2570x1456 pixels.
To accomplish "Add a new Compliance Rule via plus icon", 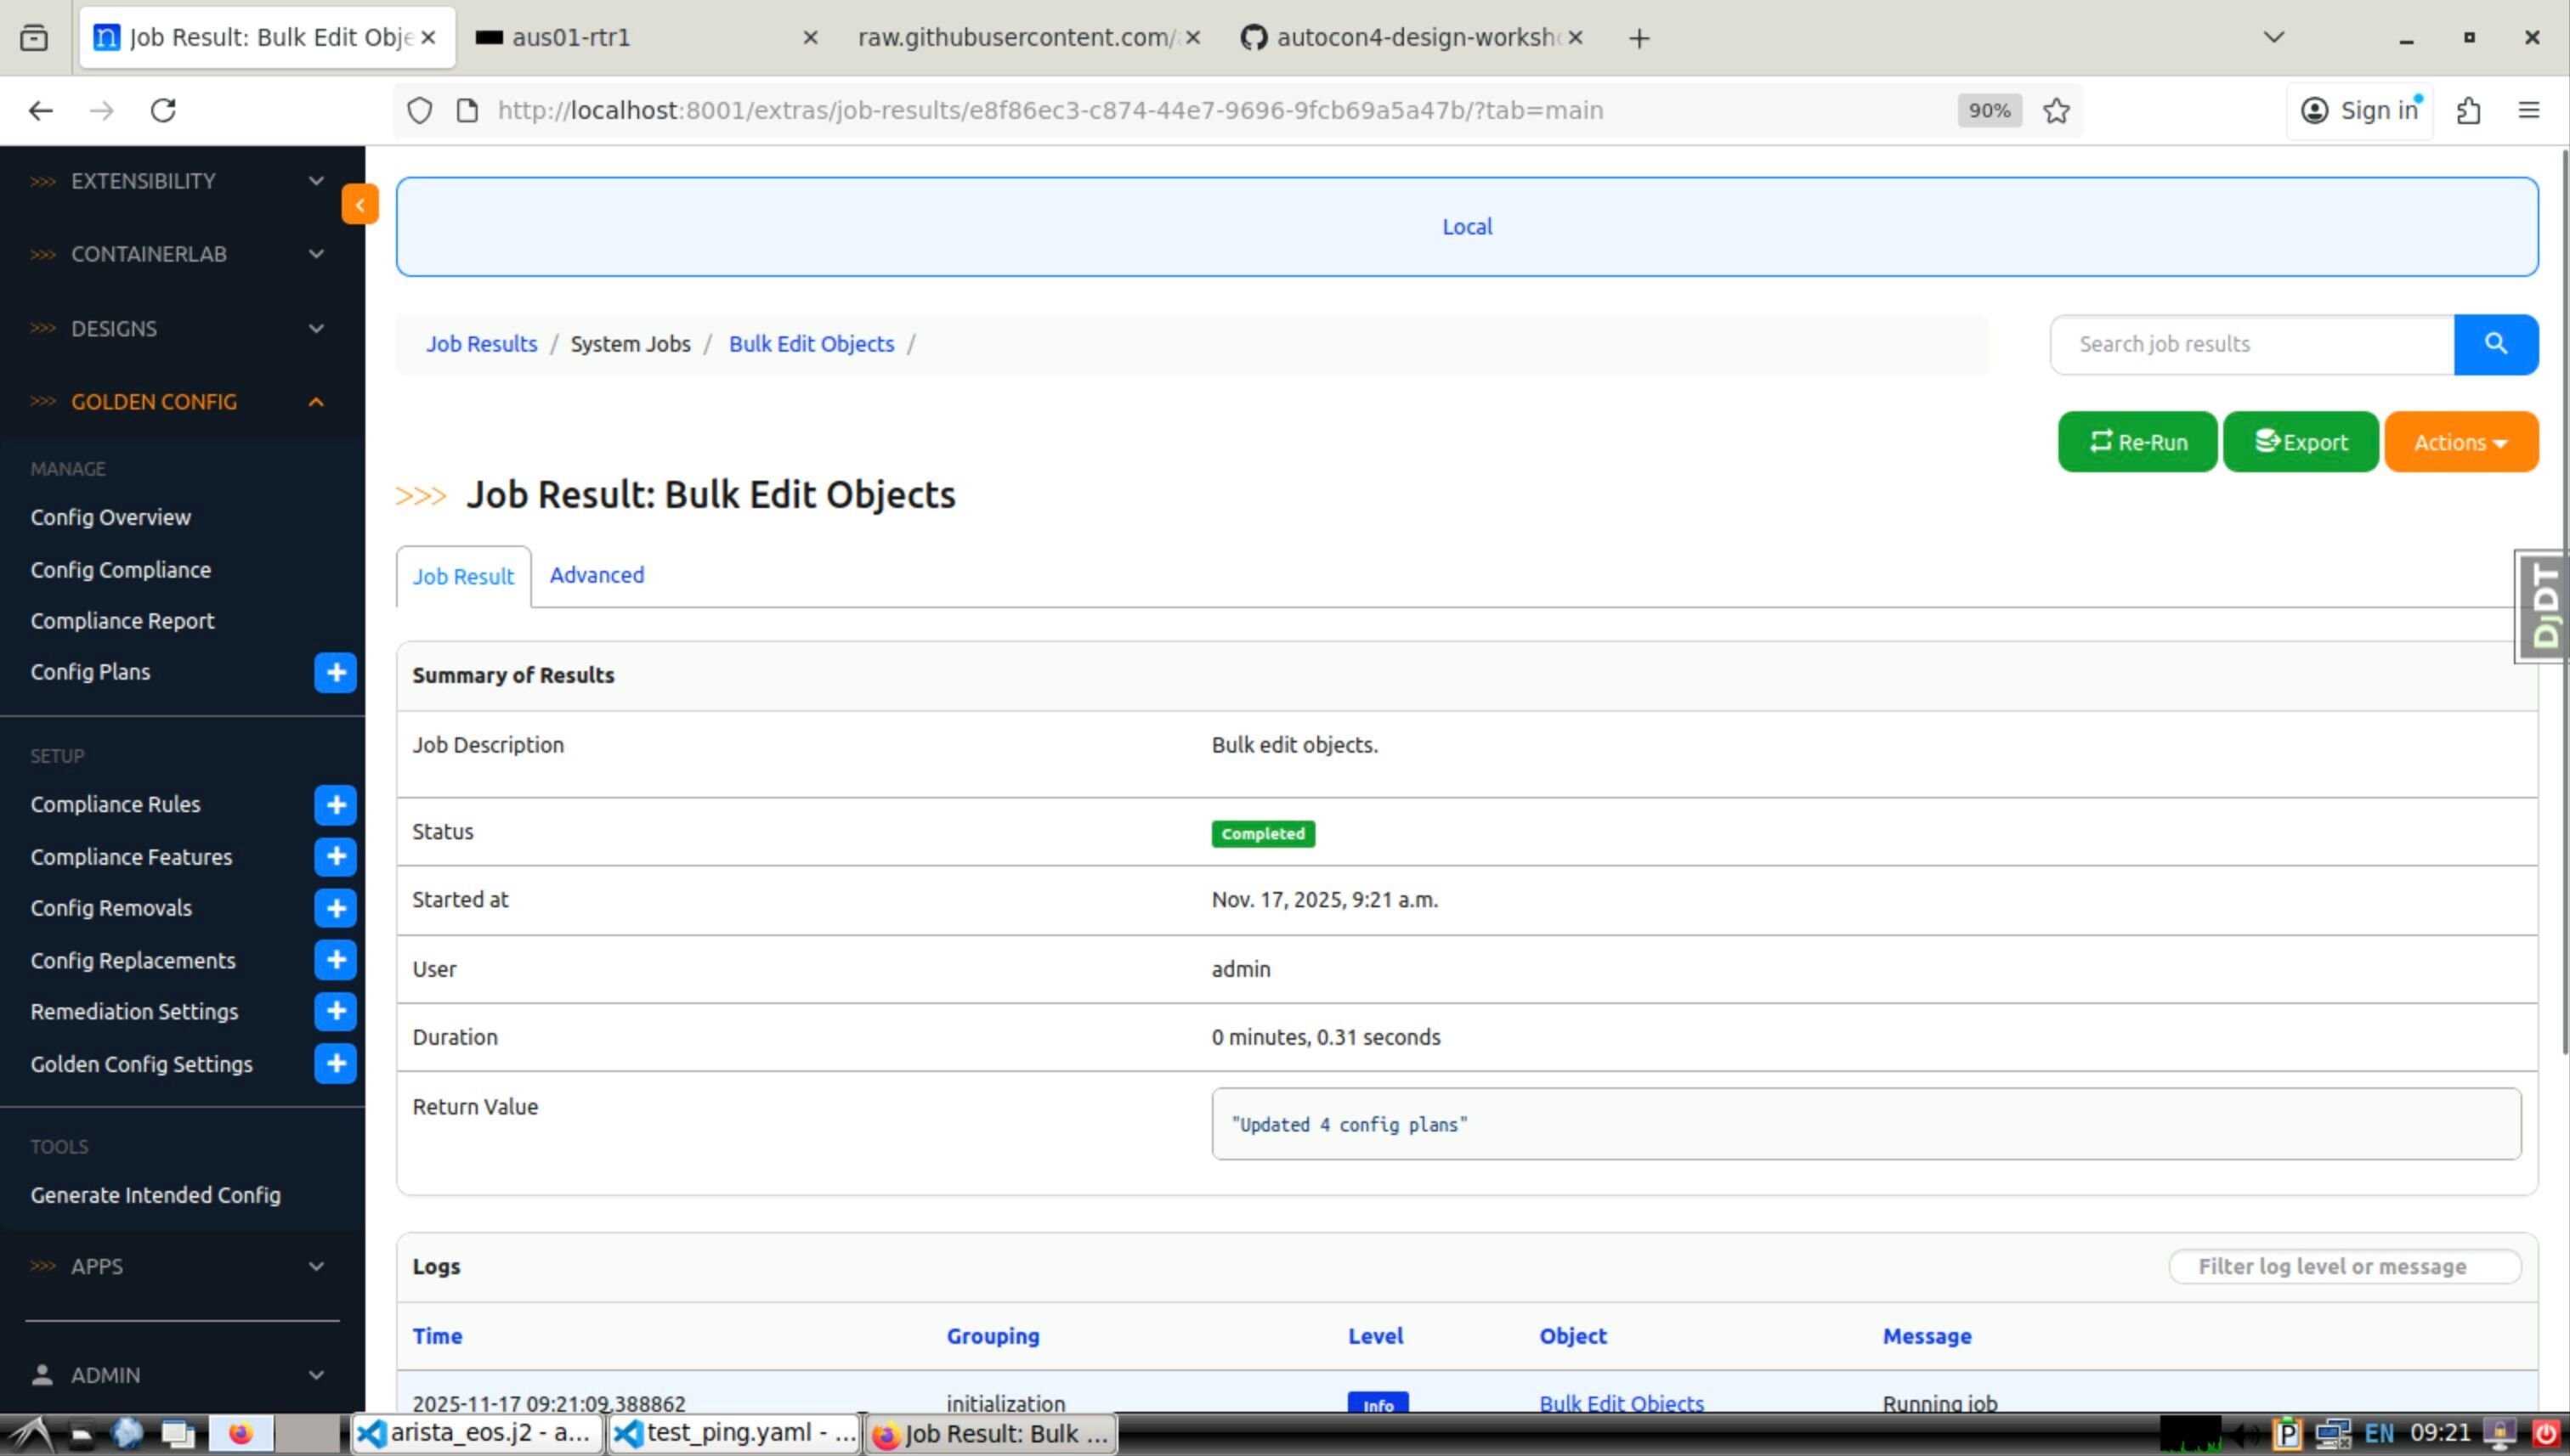I will click(335, 805).
